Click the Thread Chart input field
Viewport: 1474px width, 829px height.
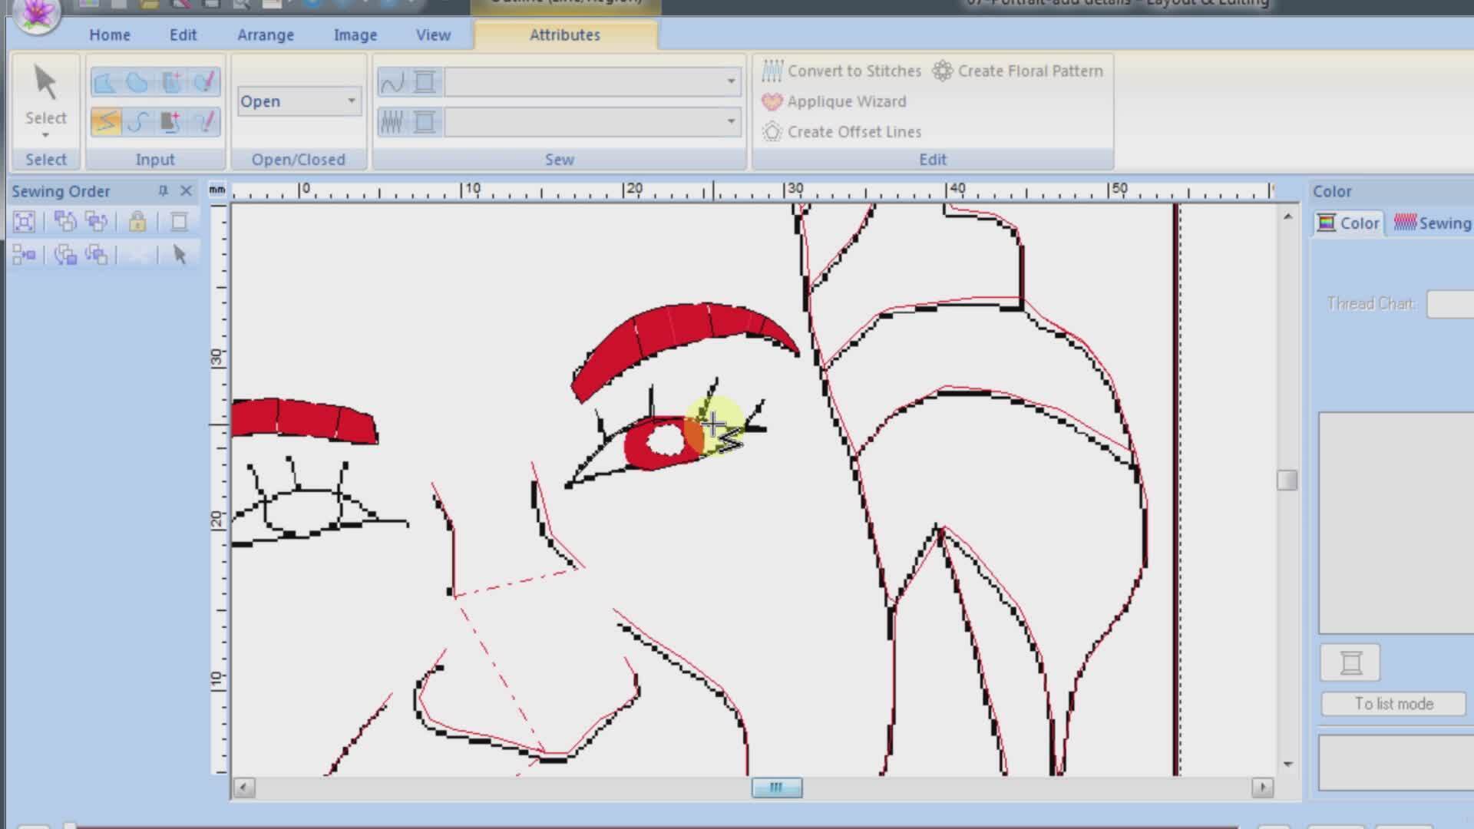pos(1449,304)
